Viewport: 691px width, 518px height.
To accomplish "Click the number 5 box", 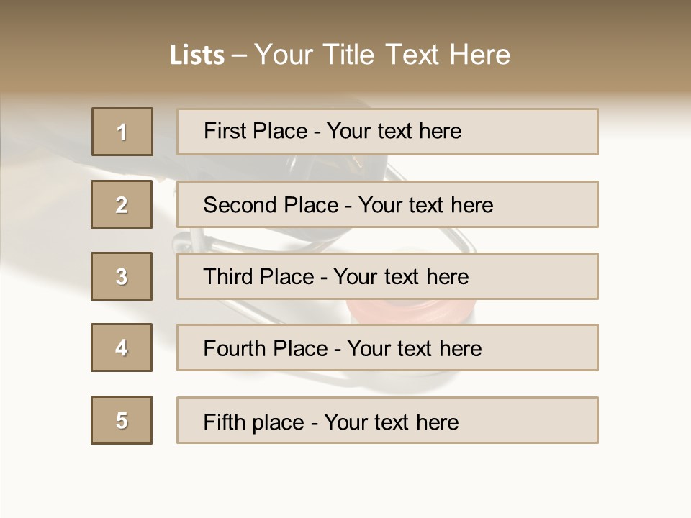I will [x=122, y=420].
